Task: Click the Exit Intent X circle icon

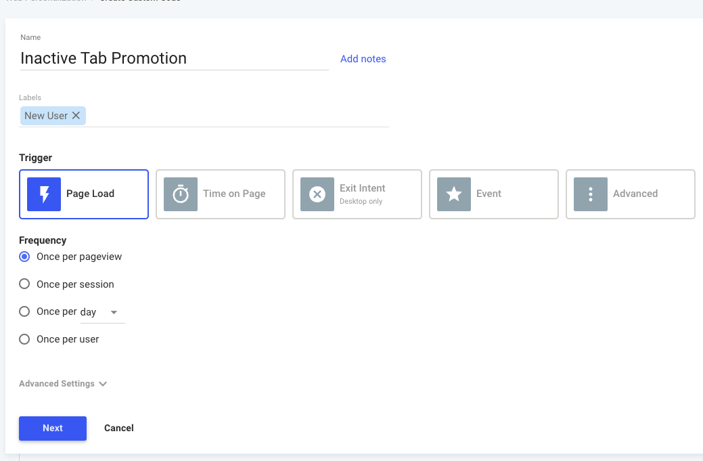Action: (317, 194)
